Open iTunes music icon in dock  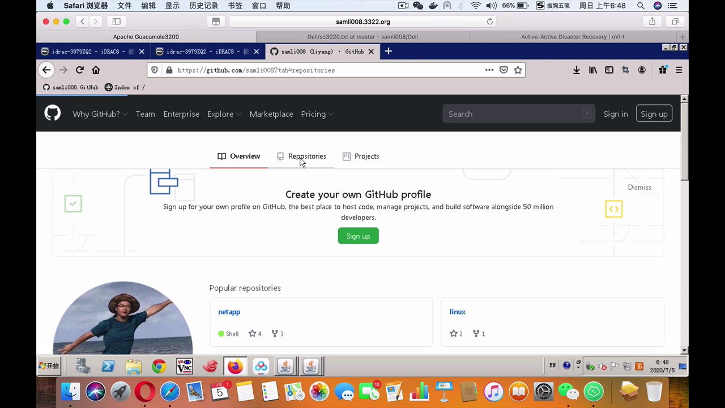[493, 392]
